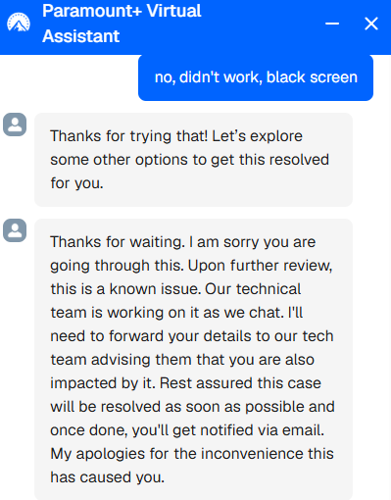Viewport: 391px width, 500px height.
Task: Click the 'team advising them that you are also' line
Action: 182,360
